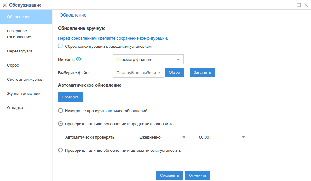The height and width of the screenshot is (181, 311).
Task: Open the Сброс section
Action: [26, 65]
